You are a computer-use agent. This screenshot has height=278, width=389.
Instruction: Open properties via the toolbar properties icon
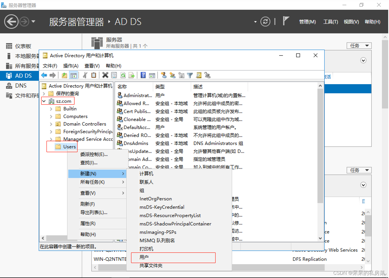(114, 75)
